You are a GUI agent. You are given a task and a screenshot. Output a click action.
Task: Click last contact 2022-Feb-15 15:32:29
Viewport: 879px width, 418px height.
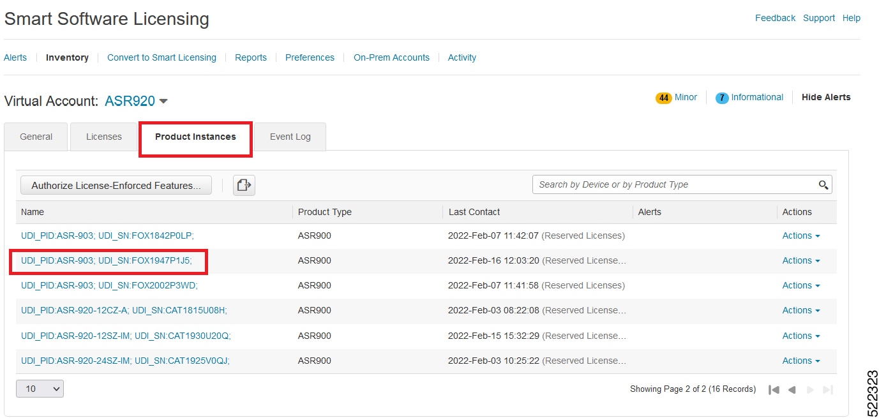tap(493, 336)
